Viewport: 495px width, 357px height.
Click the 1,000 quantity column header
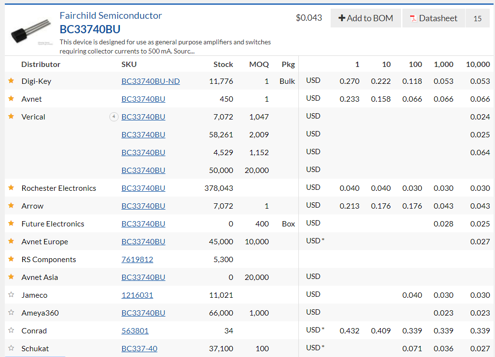443,65
